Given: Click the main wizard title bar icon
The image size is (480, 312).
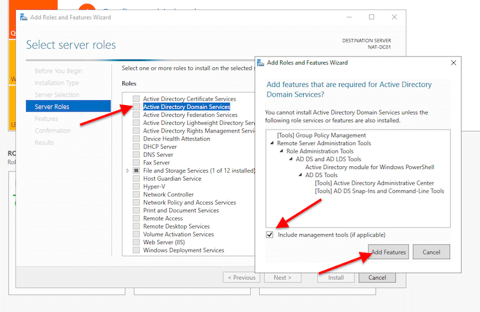Looking at the screenshot, I should pos(23,17).
